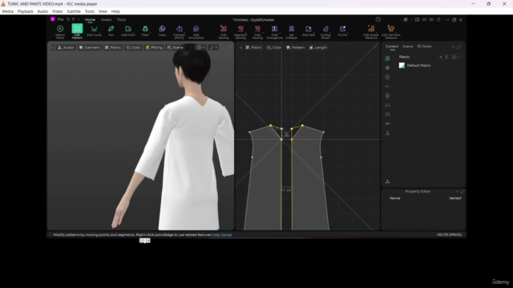Viewport: 513px width, 288px height.
Task: Expand the 3D viewport to fullscreen
Action: (x=230, y=47)
